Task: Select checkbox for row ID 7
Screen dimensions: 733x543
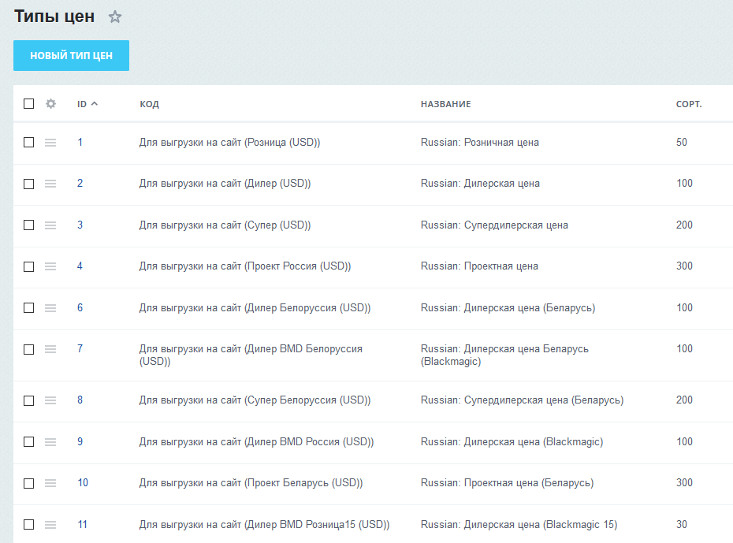Action: (x=29, y=349)
